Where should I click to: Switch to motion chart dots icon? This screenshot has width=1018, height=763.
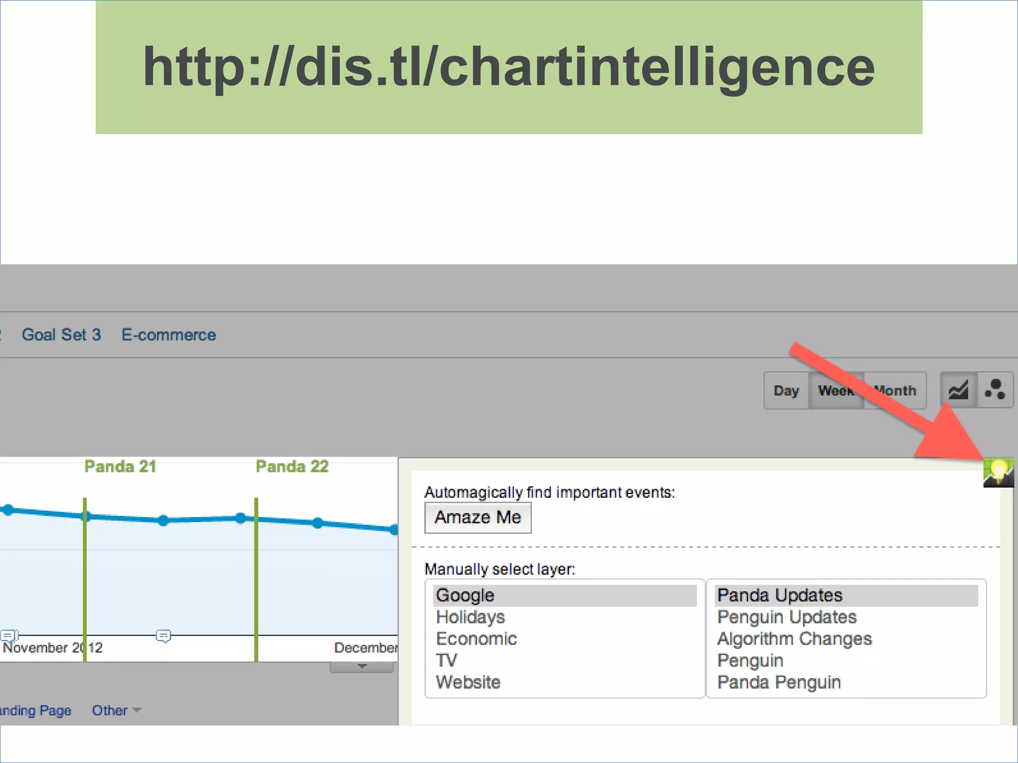pyautogui.click(x=996, y=390)
